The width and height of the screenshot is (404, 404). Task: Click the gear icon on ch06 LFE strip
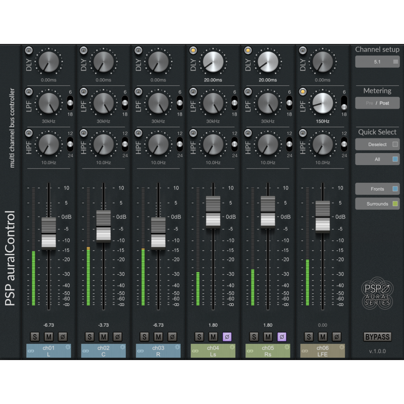(x=342, y=346)
